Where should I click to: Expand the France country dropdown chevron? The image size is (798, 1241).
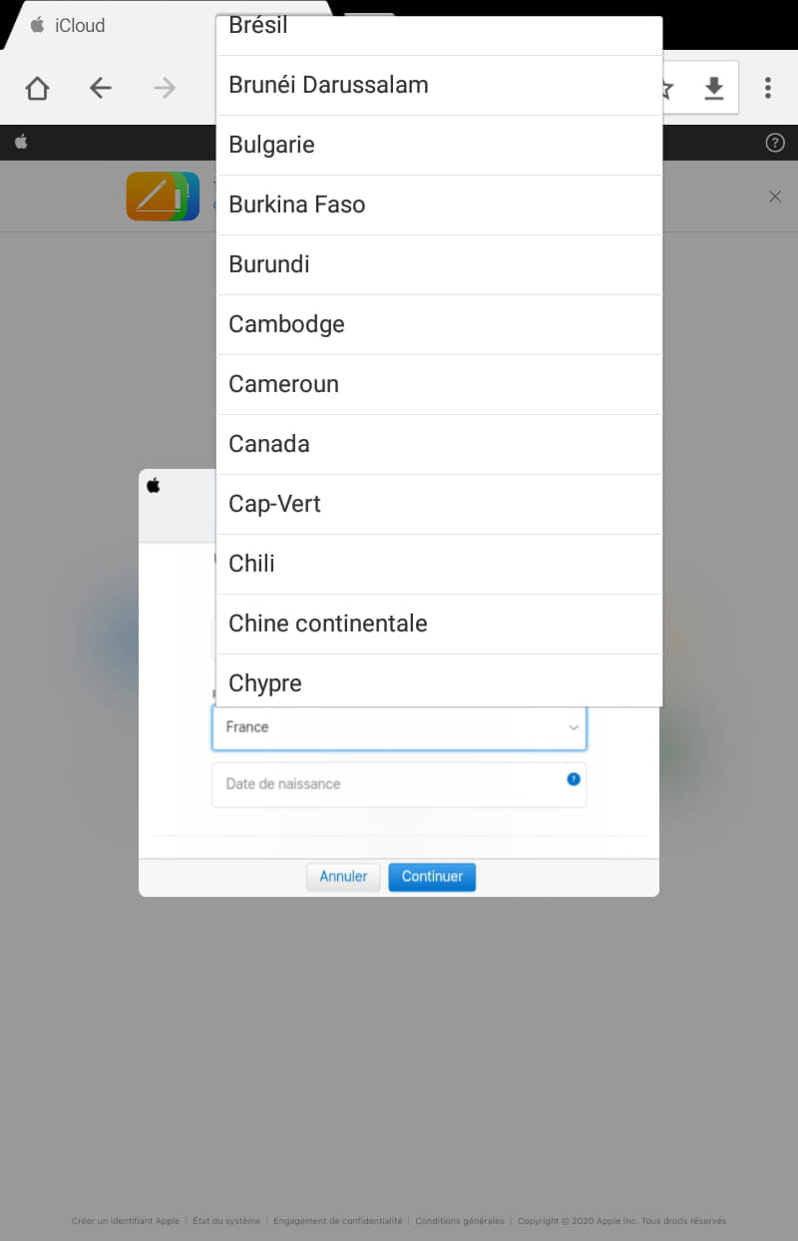574,727
